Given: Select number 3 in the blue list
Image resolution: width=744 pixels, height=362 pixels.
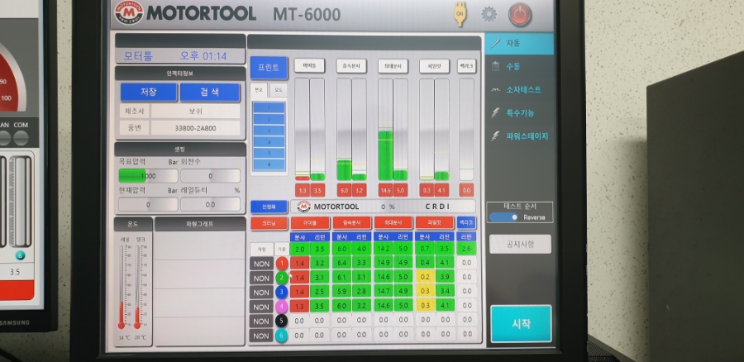Looking at the screenshot, I should (x=269, y=131).
